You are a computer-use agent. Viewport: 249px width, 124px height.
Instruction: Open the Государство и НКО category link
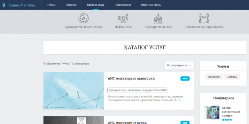pyautogui.click(x=158, y=27)
